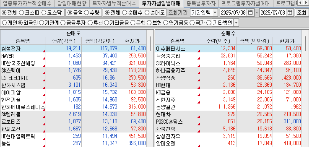Switch to the 종목별투자자 tab
This screenshot has height=147, width=309.
pos(201,3)
